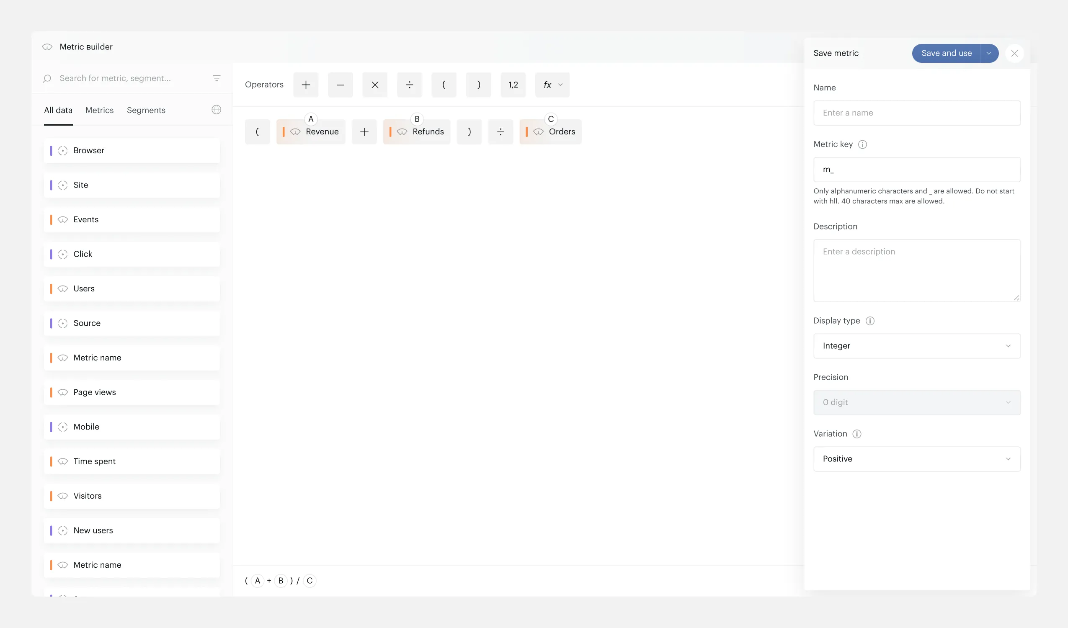The height and width of the screenshot is (628, 1068).
Task: Select the Source segment item
Action: (x=132, y=323)
